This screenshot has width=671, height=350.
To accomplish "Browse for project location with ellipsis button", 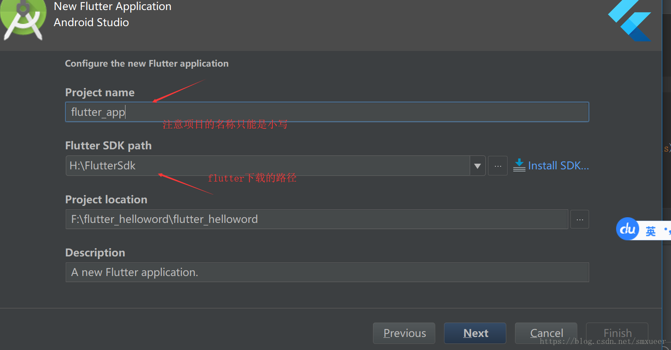I will [580, 219].
